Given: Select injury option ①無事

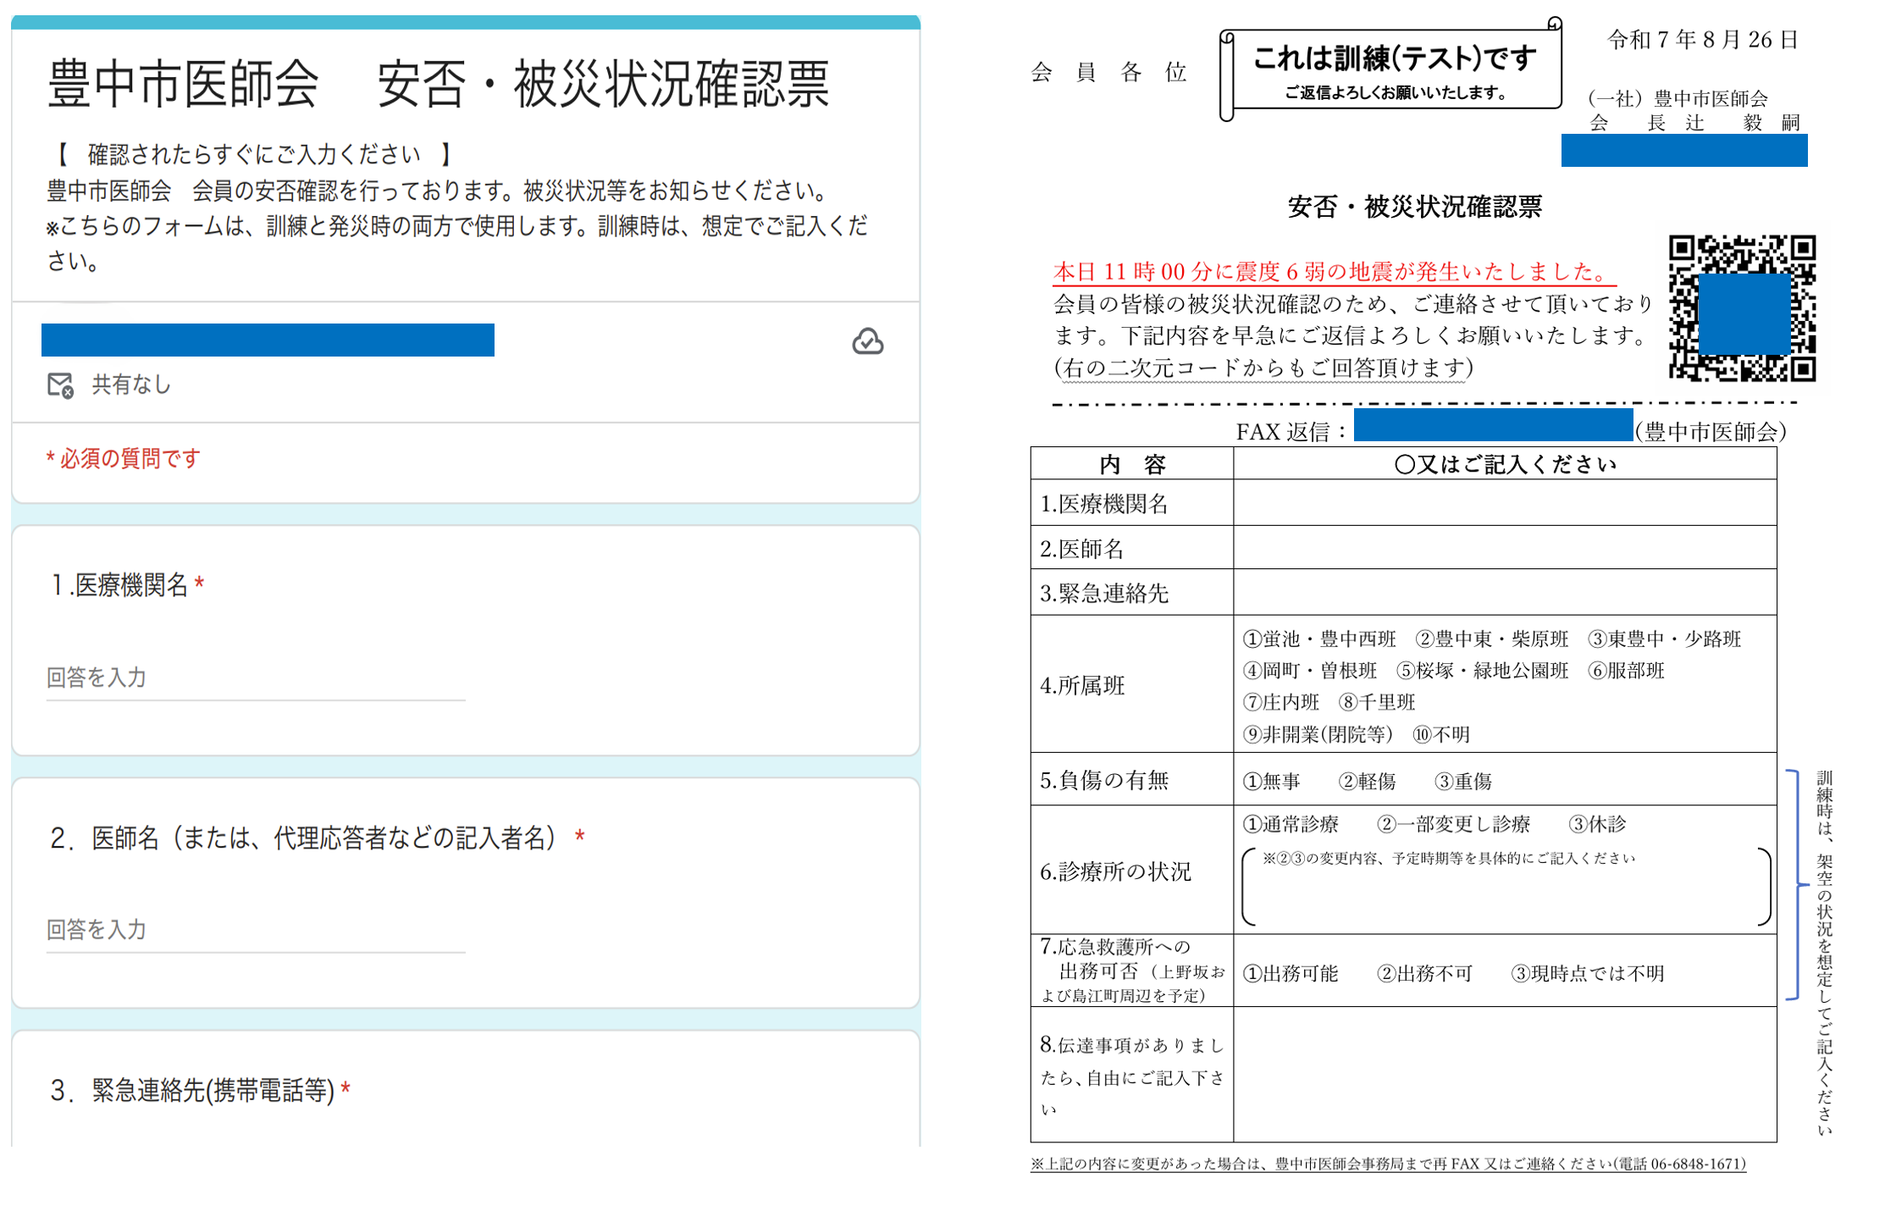Looking at the screenshot, I should point(1271,782).
